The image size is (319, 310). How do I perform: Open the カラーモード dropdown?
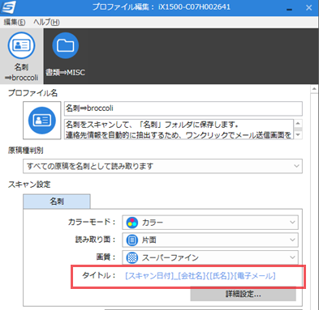pyautogui.click(x=210, y=223)
